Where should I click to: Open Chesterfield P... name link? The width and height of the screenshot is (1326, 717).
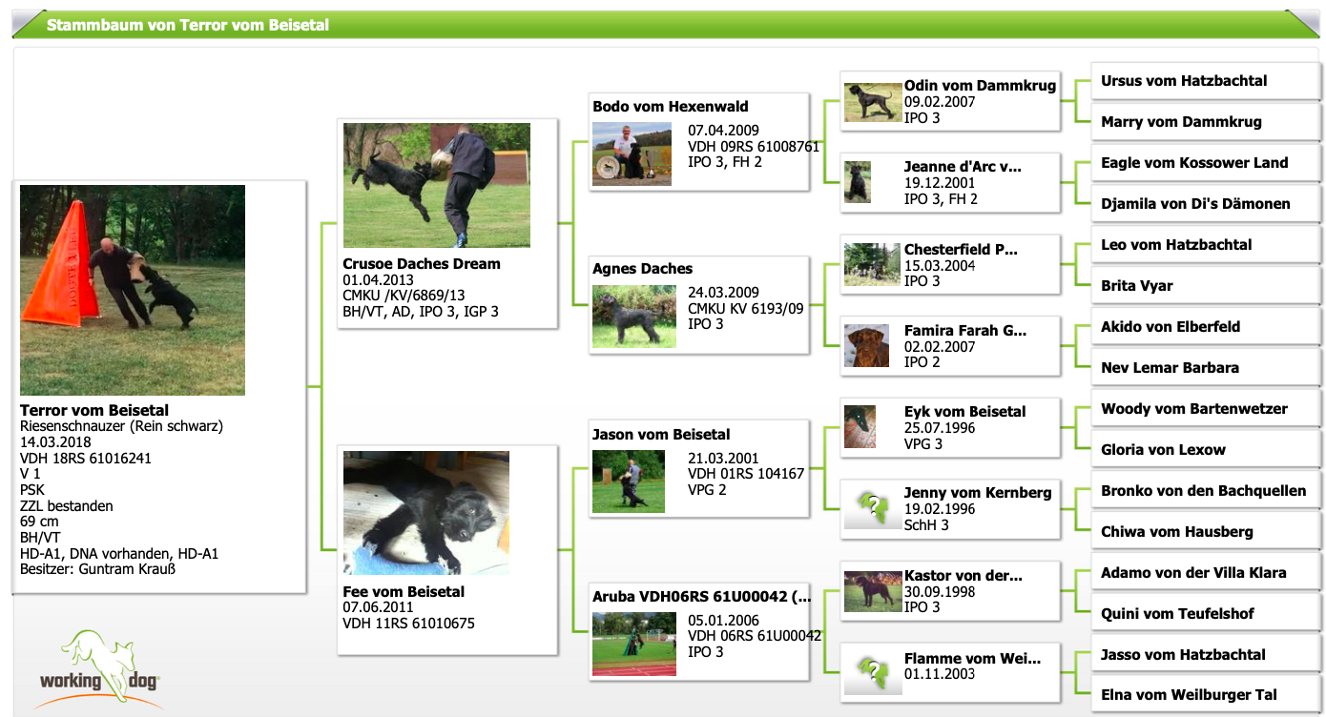pyautogui.click(x=961, y=250)
